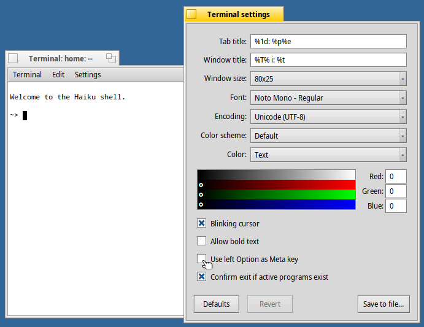Toggle the Blinking cursor checkbox

[201, 223]
